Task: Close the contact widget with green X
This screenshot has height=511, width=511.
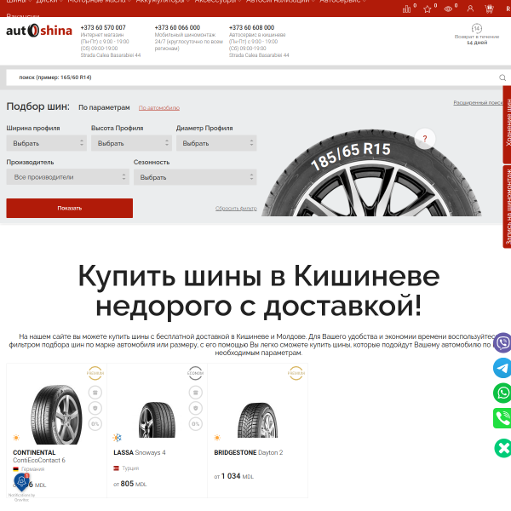Action: pyautogui.click(x=502, y=448)
